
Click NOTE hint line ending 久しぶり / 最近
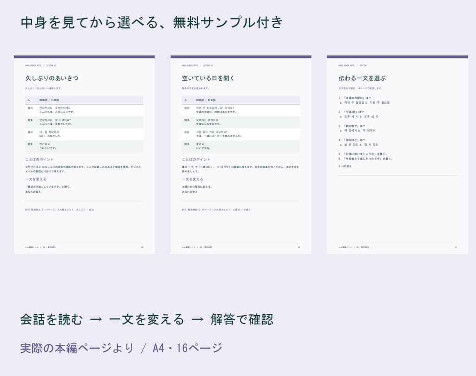click(59, 210)
